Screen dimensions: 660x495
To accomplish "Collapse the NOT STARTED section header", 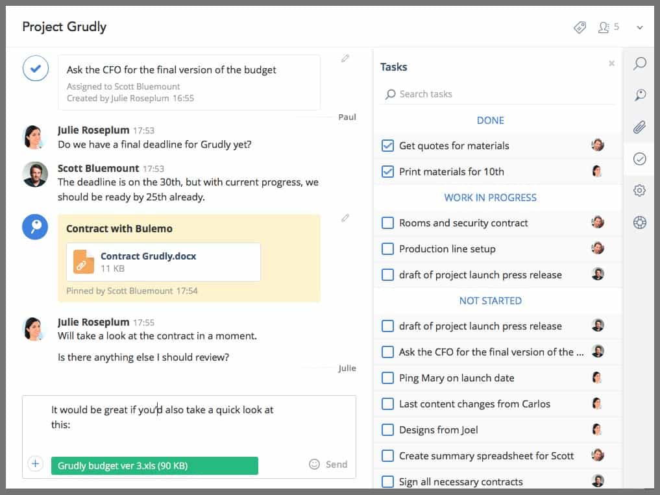I will 490,301.
